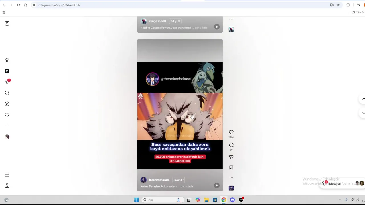Viewport: 365px width, 205px height.
Task: Open Chrome extensions puzzle icon
Action: coord(348,5)
